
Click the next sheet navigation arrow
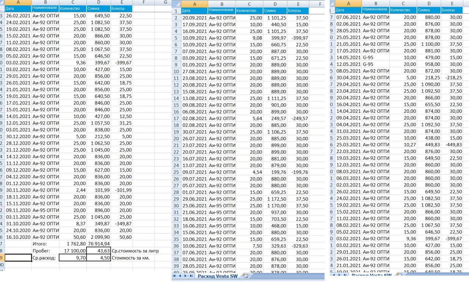185,276
